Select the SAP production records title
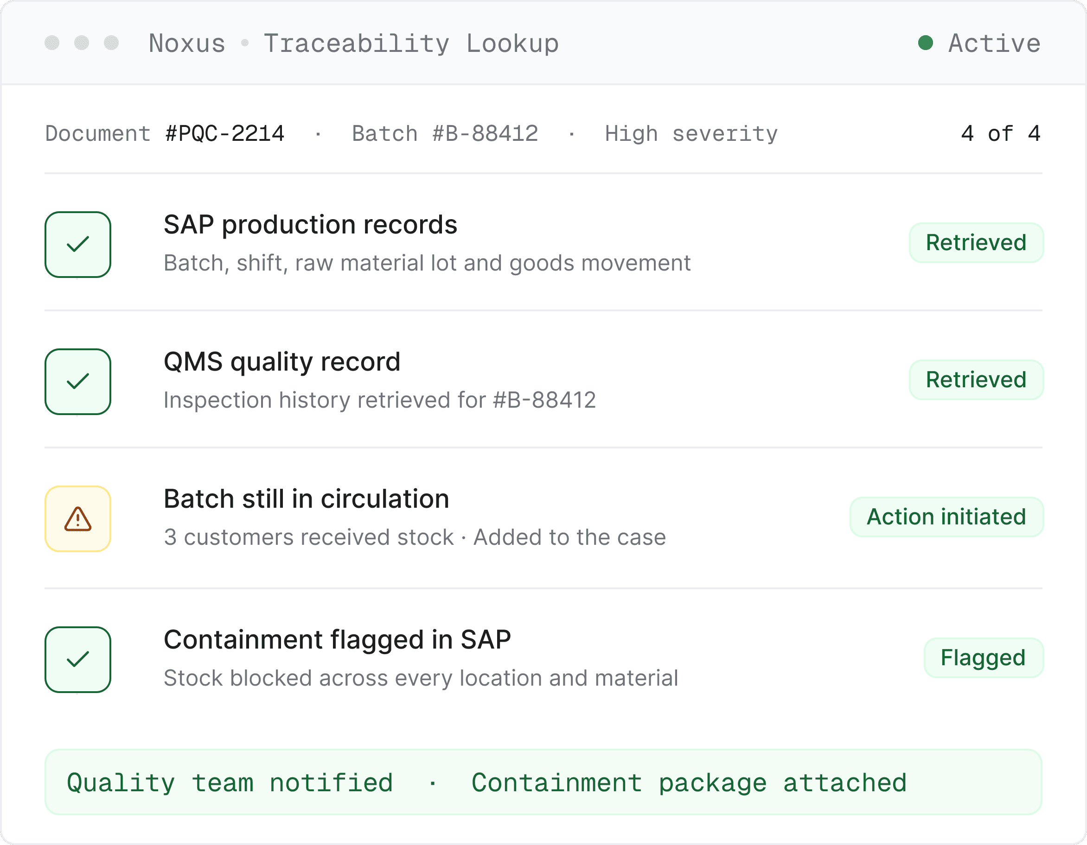1087x845 pixels. 310,225
